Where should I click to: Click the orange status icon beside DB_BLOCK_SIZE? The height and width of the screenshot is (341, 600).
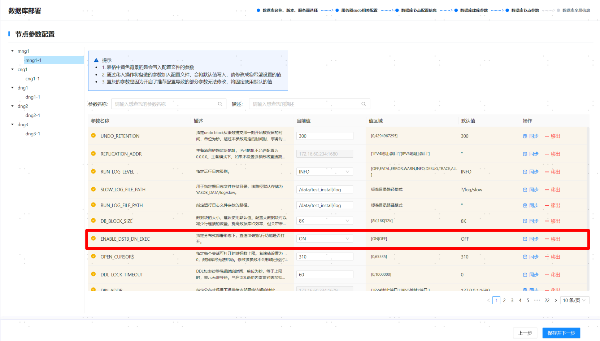(94, 221)
